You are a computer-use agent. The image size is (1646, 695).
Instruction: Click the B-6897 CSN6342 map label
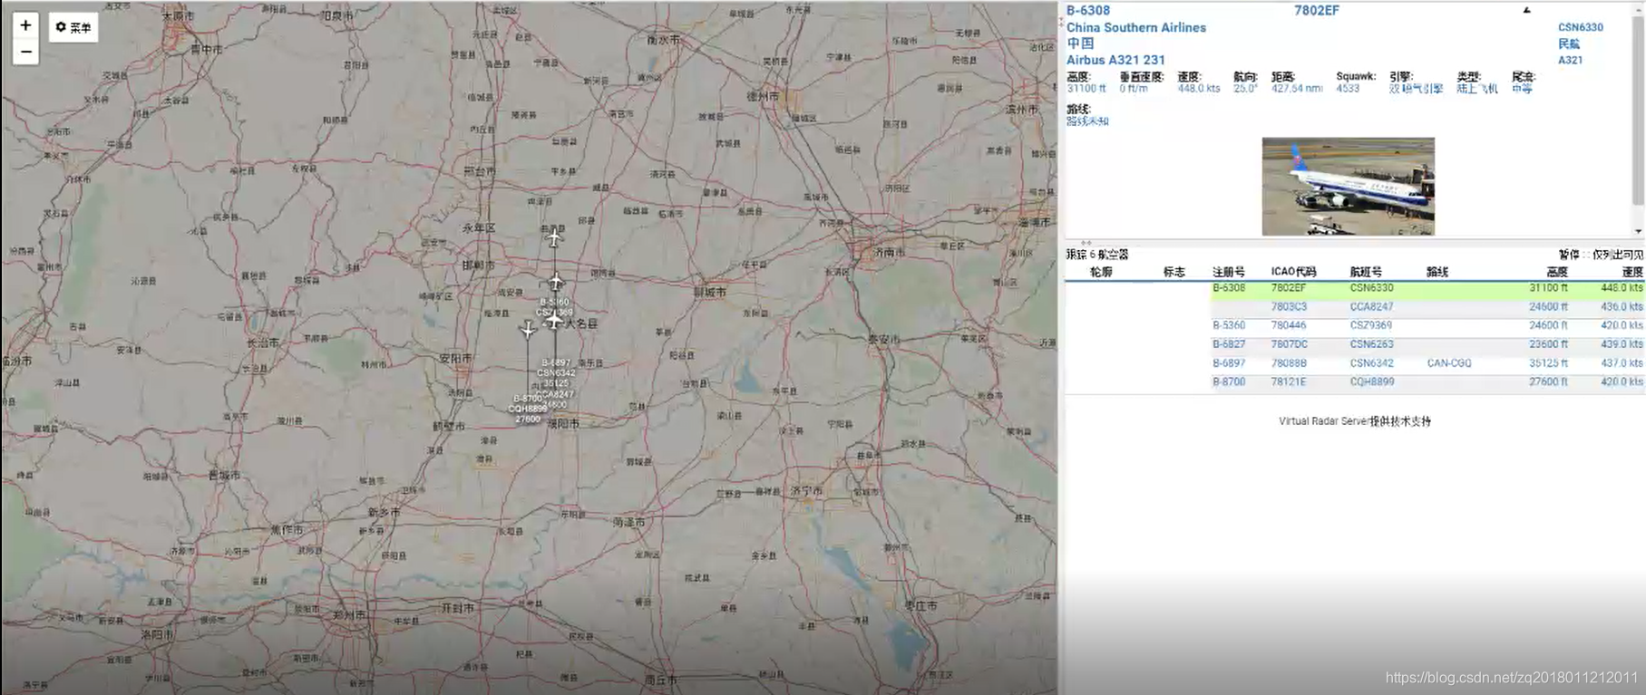coord(556,372)
